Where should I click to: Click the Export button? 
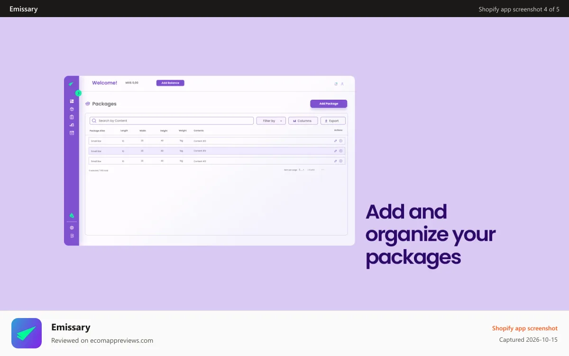click(333, 121)
